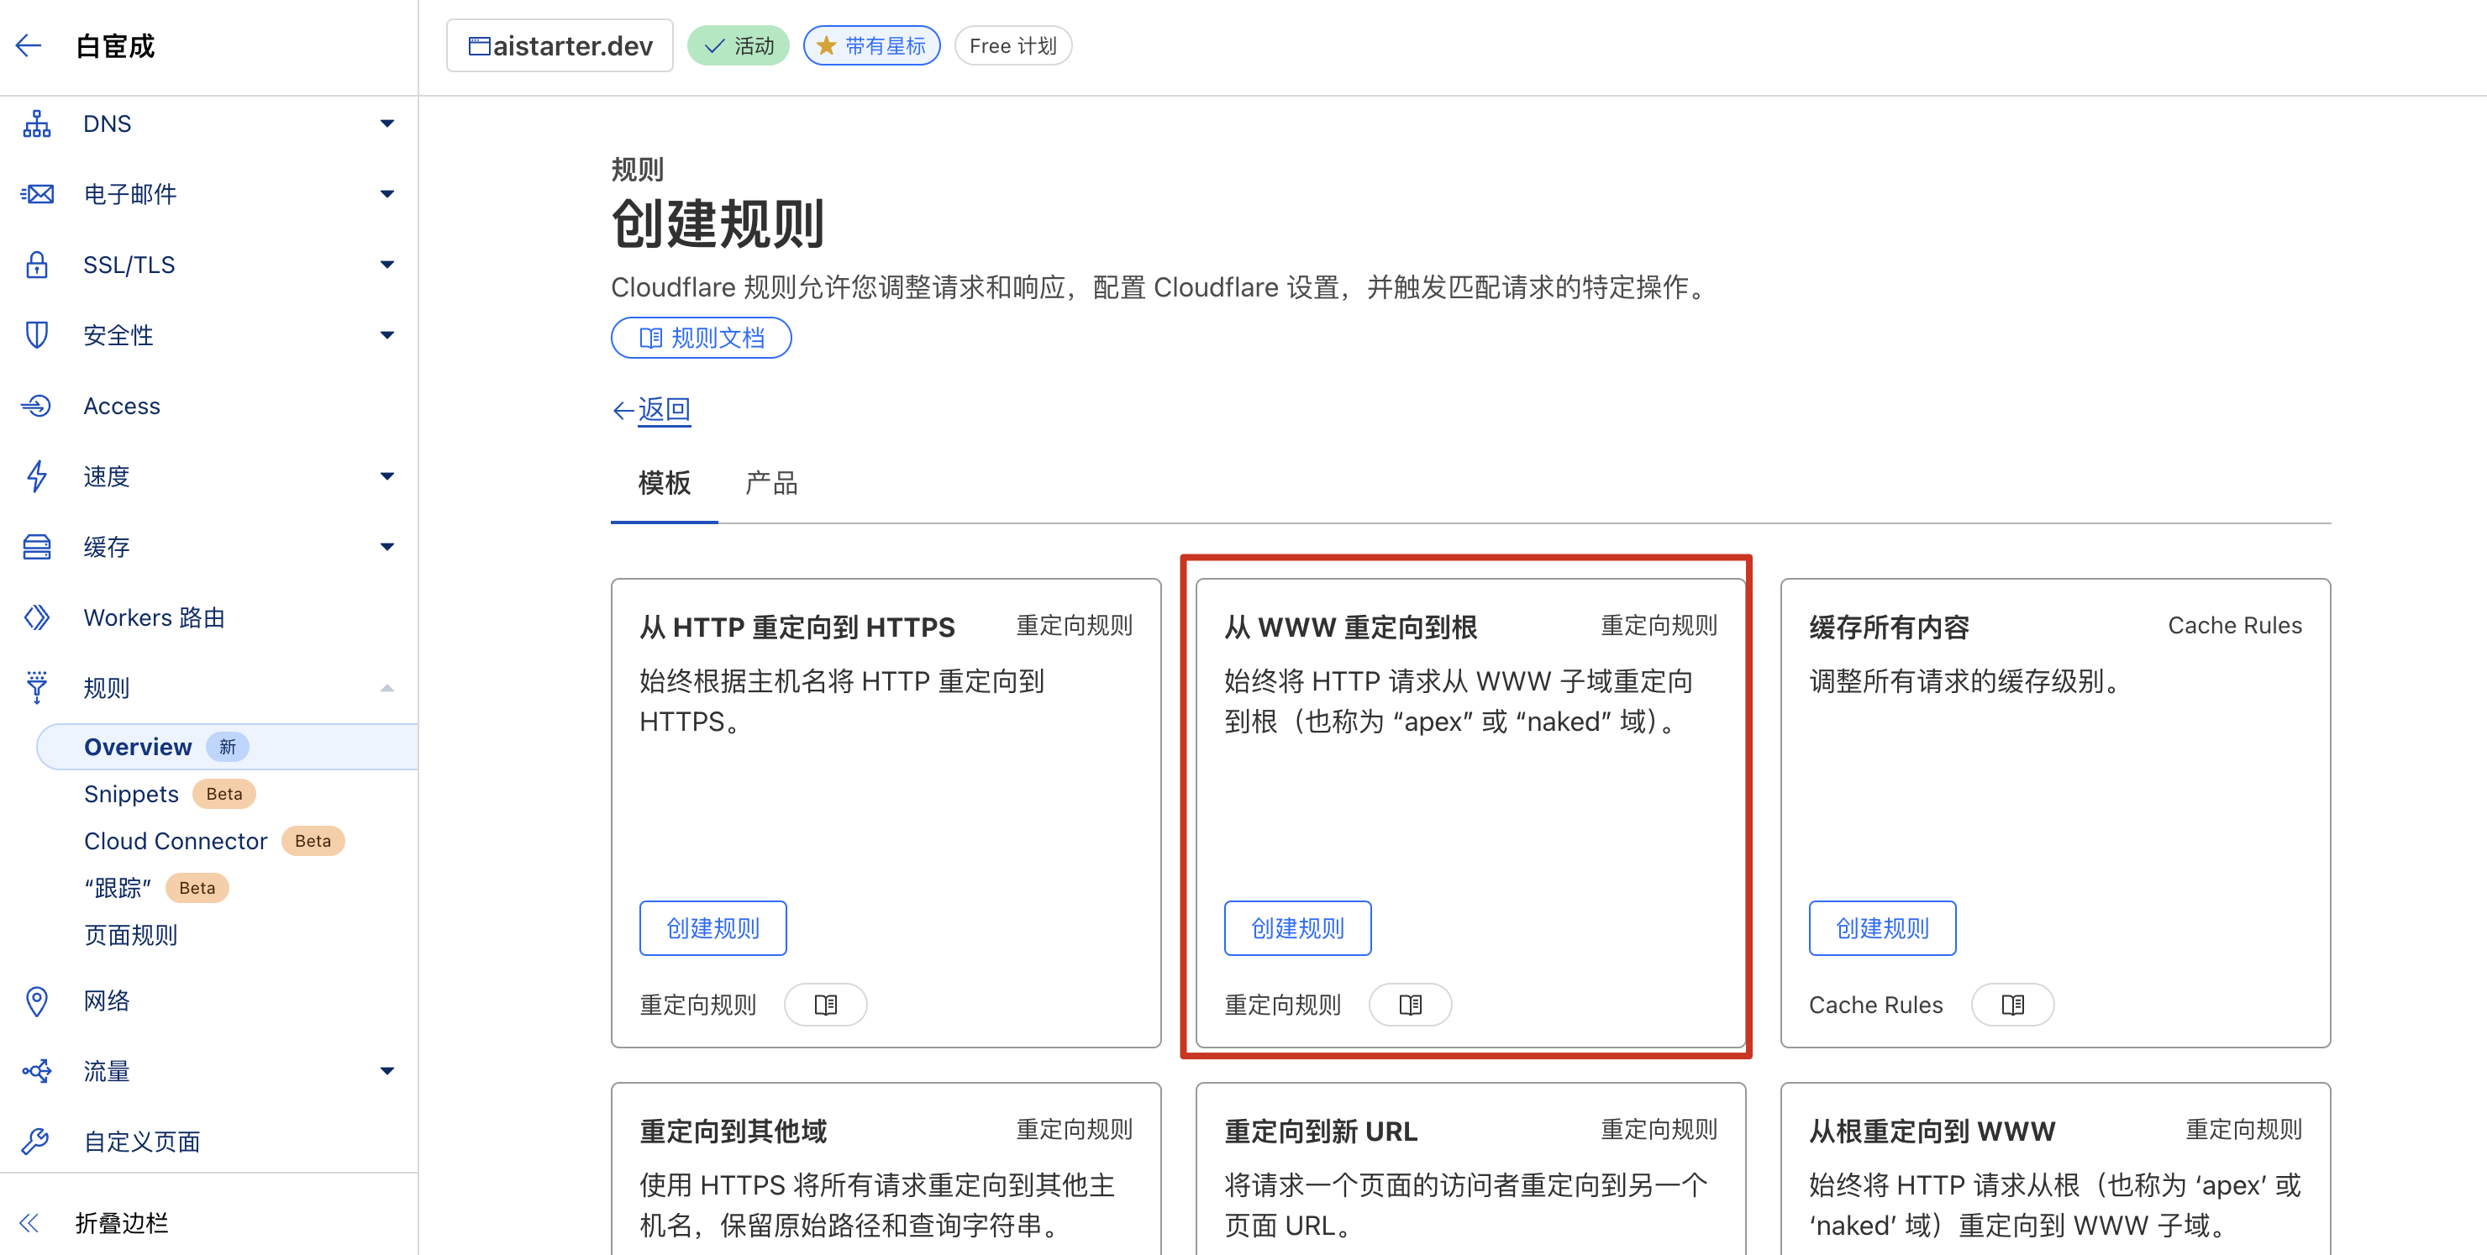The width and height of the screenshot is (2487, 1255).
Task: Select Snippets under 规则
Action: coord(131,793)
